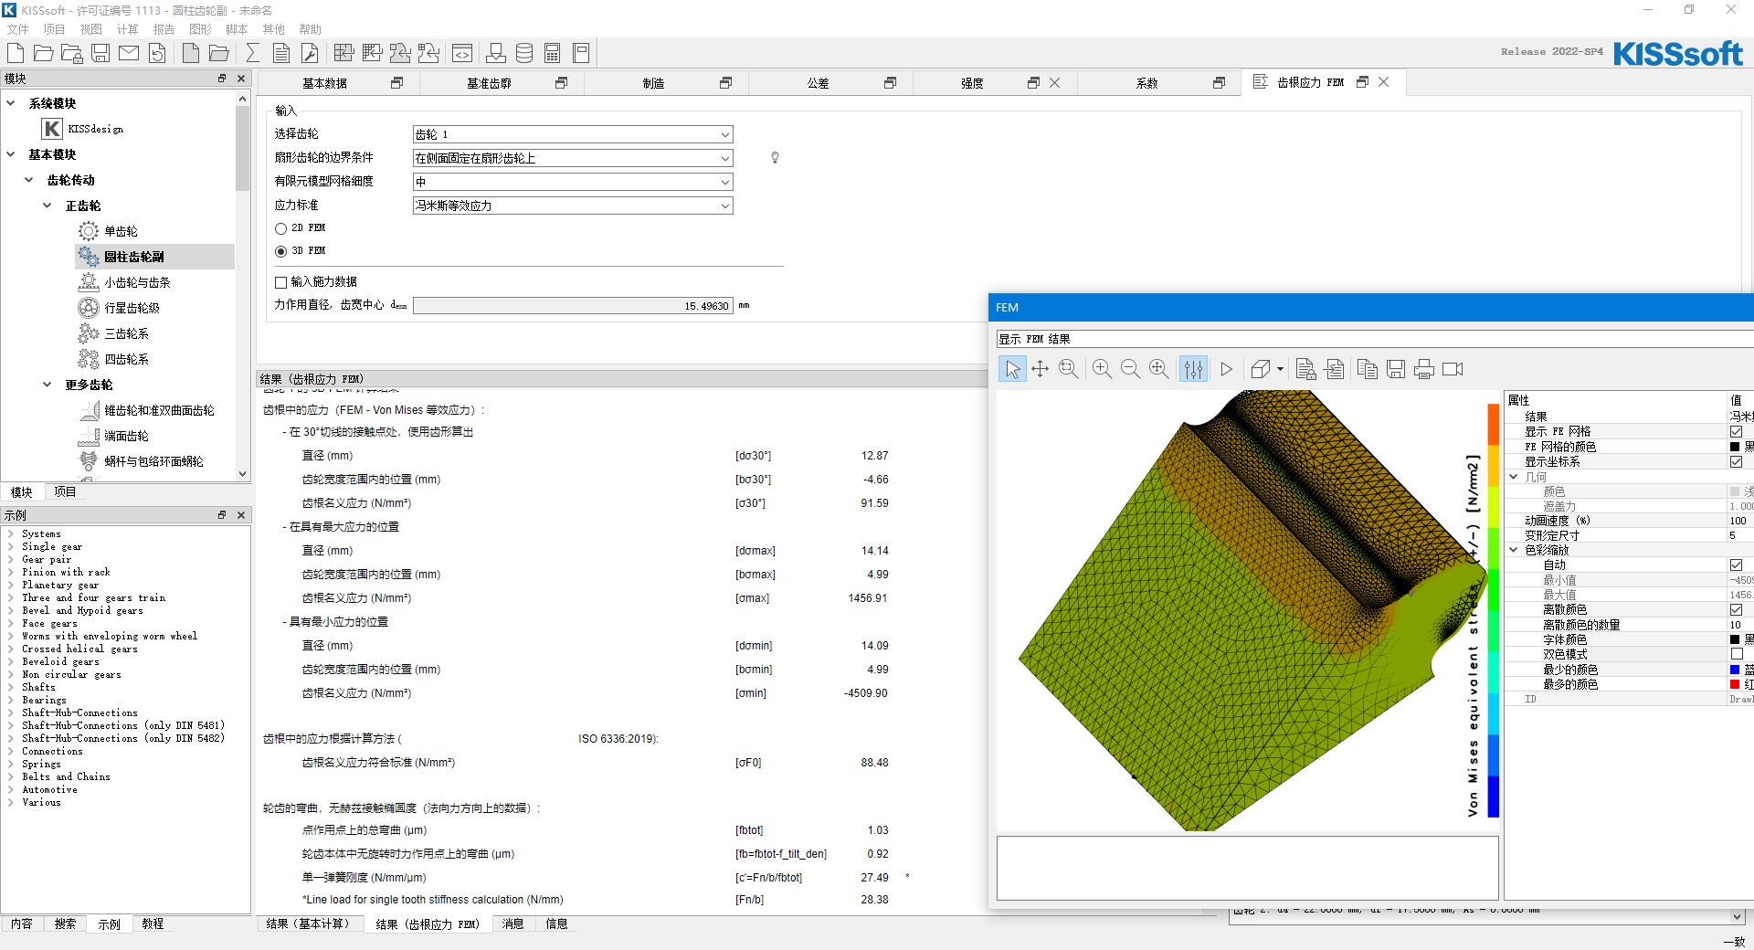This screenshot has width=1754, height=950.
Task: Click the FE 网格的颜色 black swatch
Action: click(x=1735, y=447)
